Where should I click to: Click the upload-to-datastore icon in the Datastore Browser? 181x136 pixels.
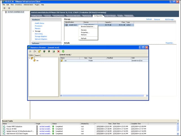44,51
